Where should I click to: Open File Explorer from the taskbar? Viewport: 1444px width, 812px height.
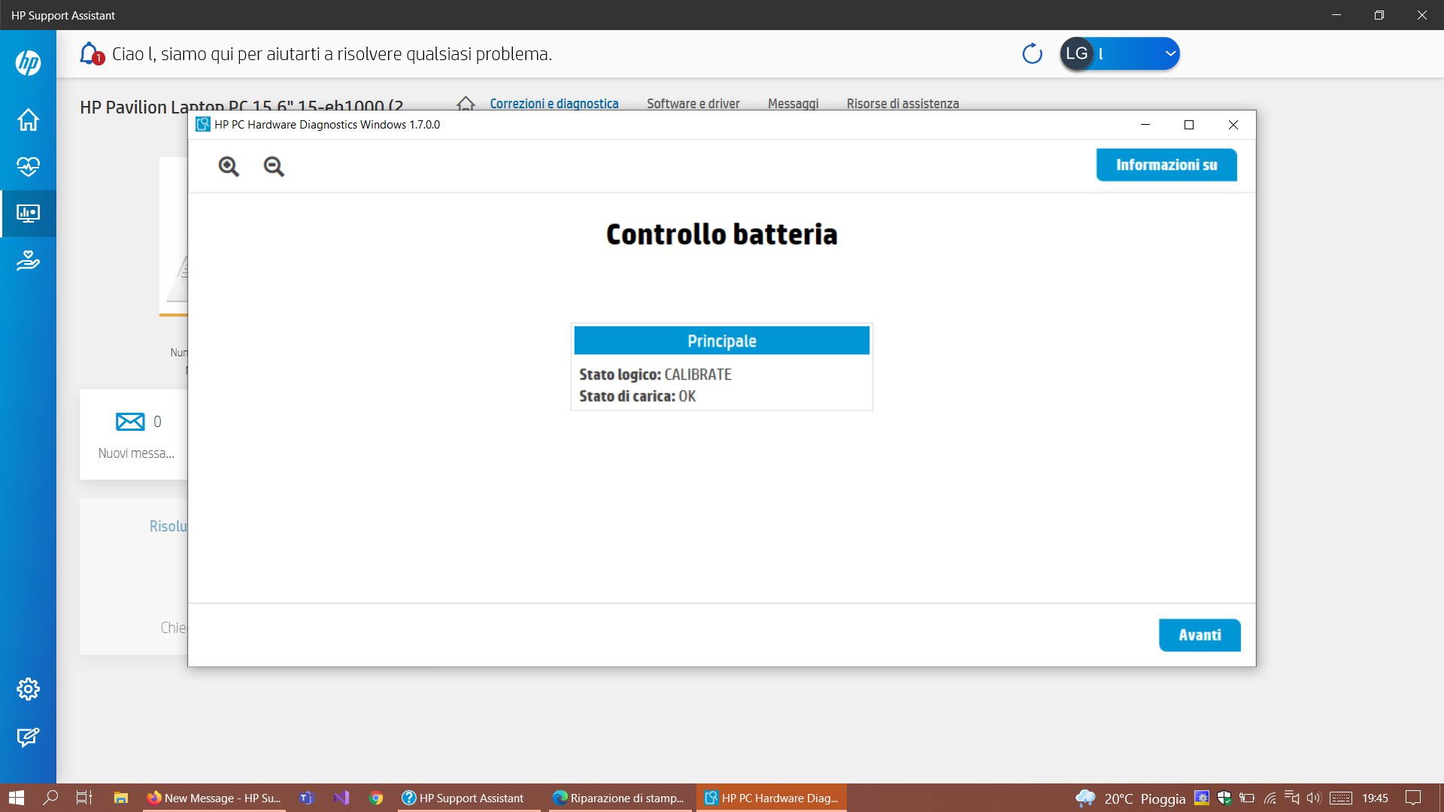coord(120,798)
